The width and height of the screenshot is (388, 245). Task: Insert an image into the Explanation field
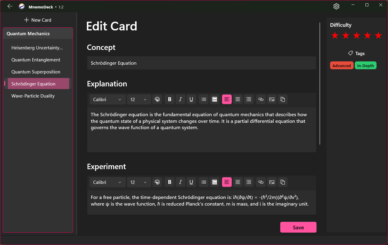pyautogui.click(x=272, y=99)
